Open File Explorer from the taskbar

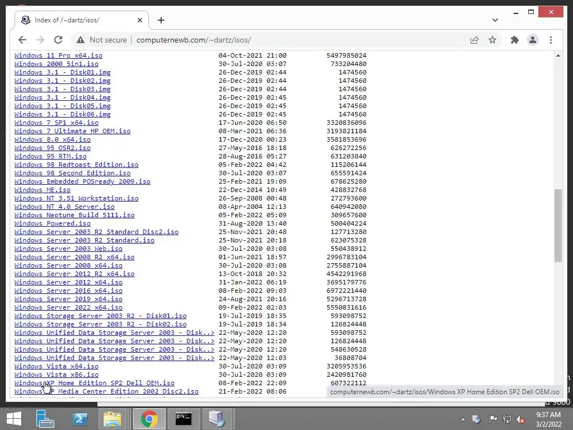click(112, 419)
